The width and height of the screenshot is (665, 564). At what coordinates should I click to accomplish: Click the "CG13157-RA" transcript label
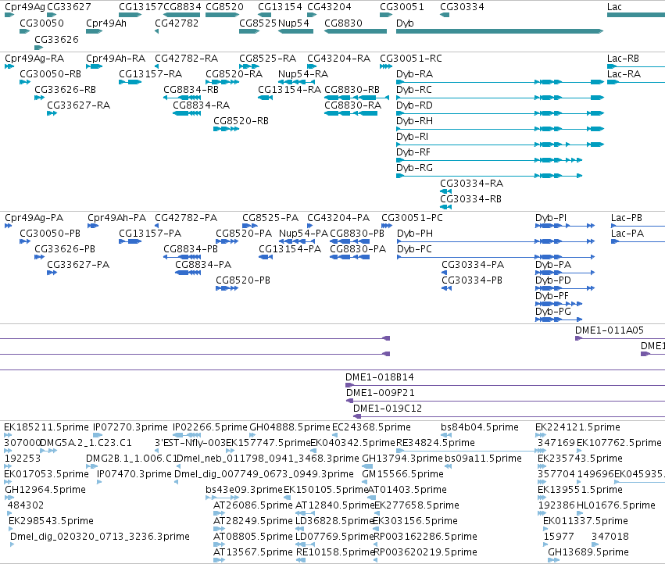coord(151,74)
